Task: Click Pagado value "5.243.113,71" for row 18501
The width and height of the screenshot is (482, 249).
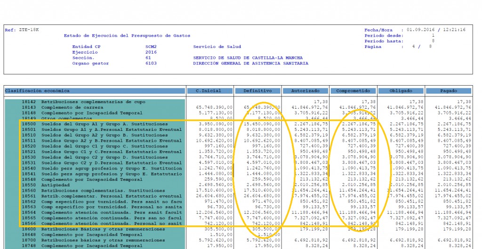Action: 454,129
